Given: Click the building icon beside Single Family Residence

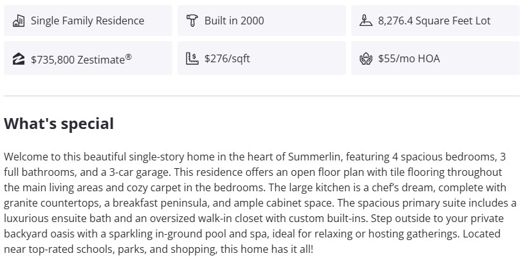Looking at the screenshot, I should 19,21.
